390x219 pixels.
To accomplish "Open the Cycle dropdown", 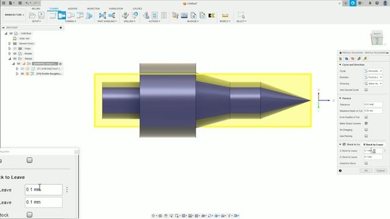I will [x=373, y=71].
